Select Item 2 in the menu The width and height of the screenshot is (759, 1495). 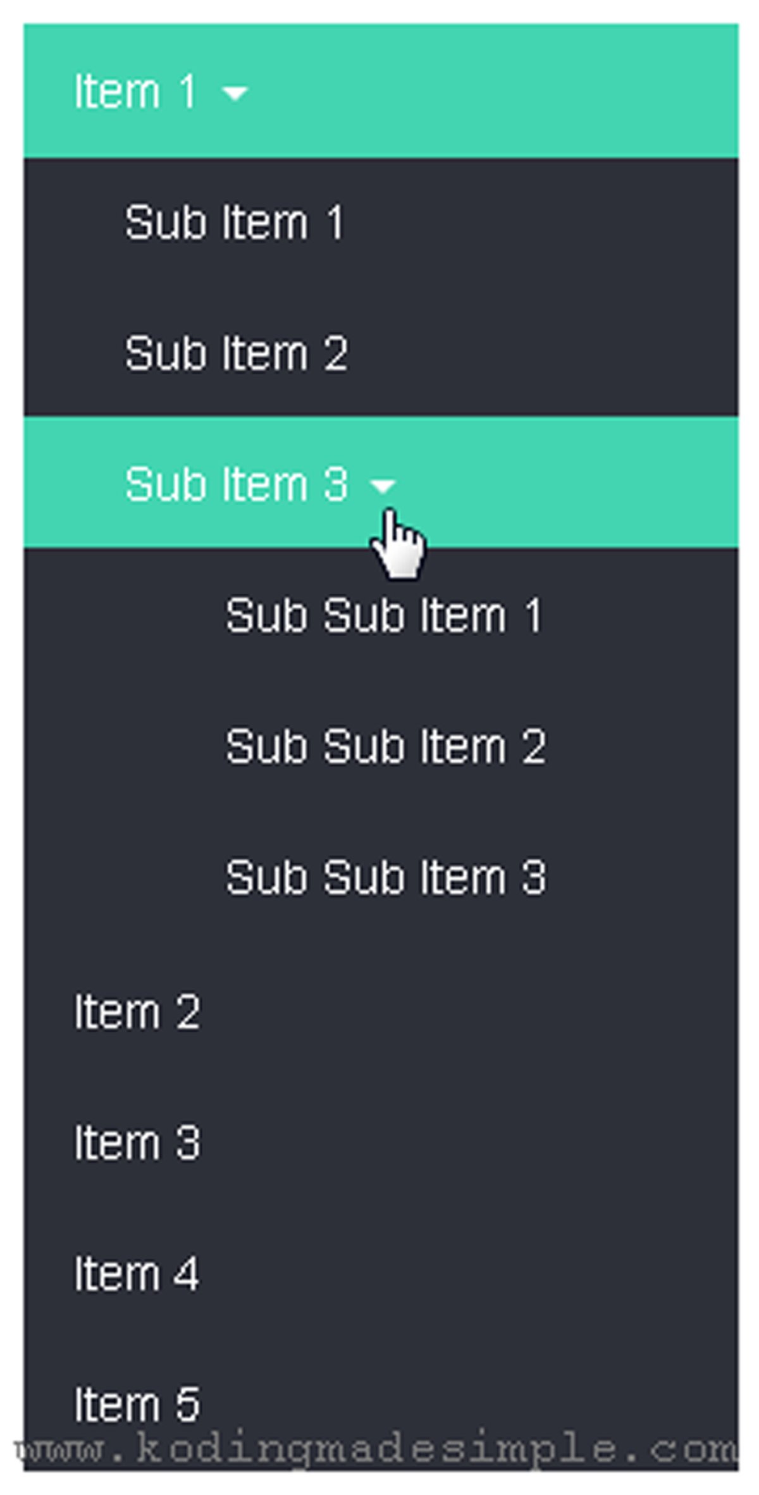137,1012
